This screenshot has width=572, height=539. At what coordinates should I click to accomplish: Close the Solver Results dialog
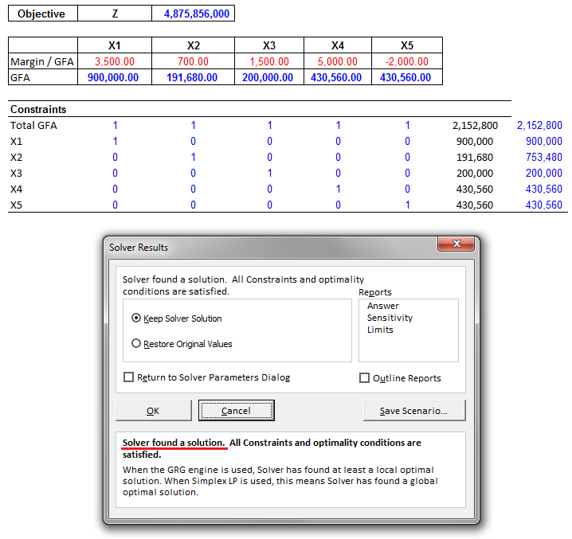456,244
